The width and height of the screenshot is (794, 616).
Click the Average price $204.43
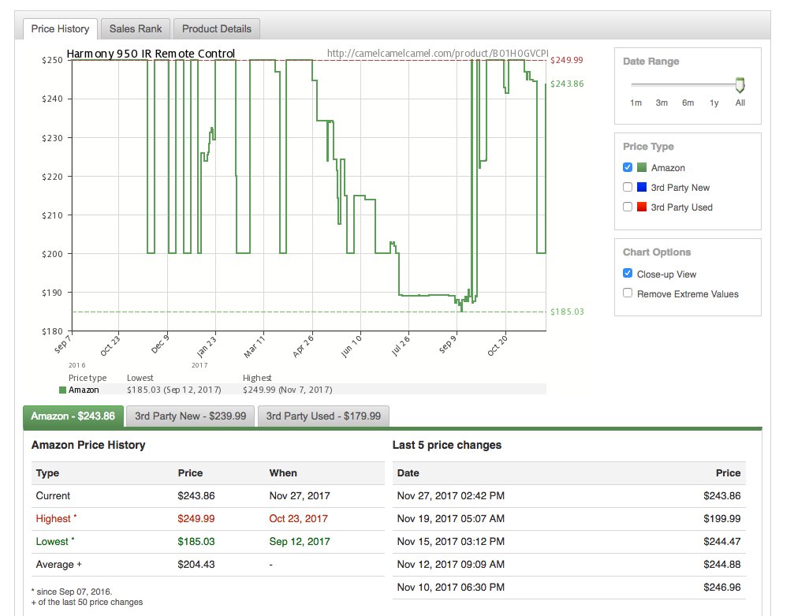196,564
